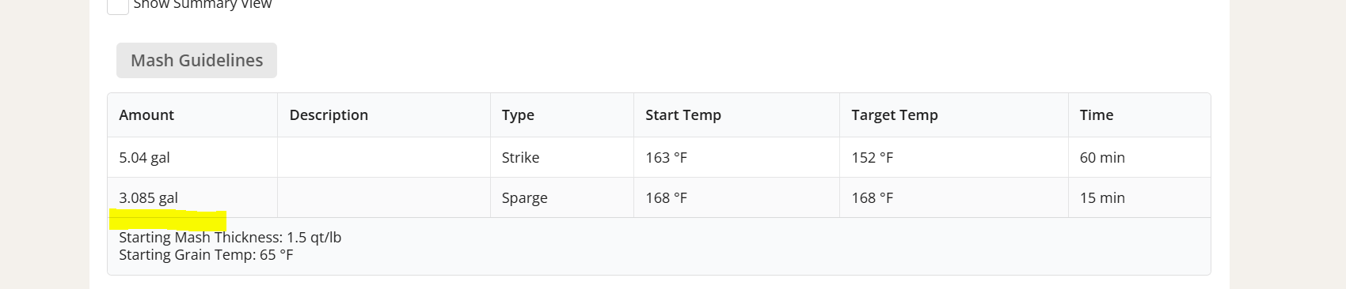Click the yellow highlighted bar
The width and height of the screenshot is (1346, 289).
(168, 220)
